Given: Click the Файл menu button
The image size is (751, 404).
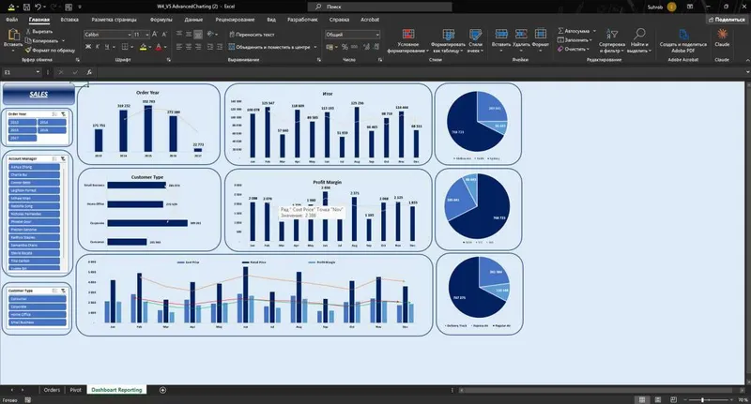Looking at the screenshot, I should (x=11, y=20).
